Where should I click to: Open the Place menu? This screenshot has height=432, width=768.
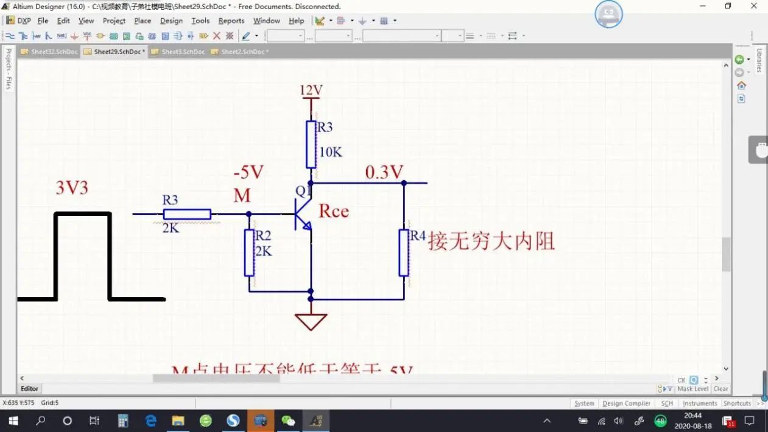pos(143,21)
